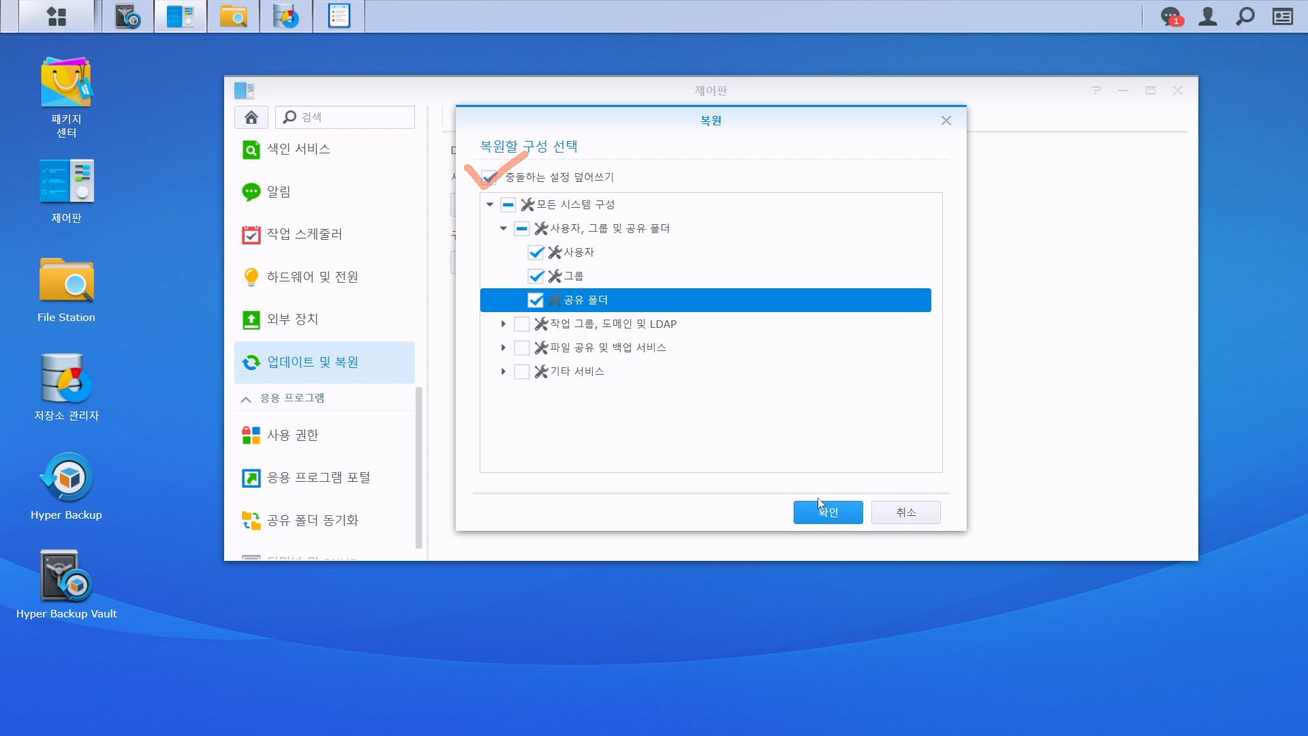Image resolution: width=1308 pixels, height=736 pixels.
Task: Click the 확인 button
Action: (828, 512)
